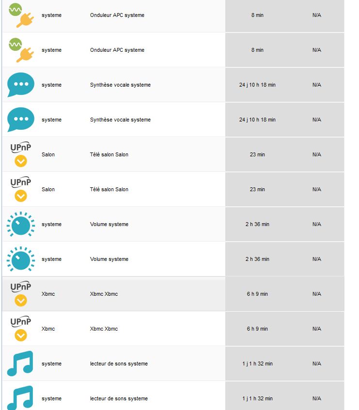Screen dimensions: 359x410
Task: Expand yellow chevron in second Télé salon row
Action: [21, 196]
